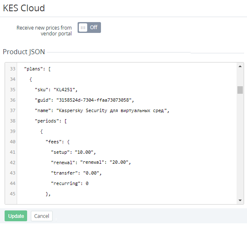Click the Update button

pyautogui.click(x=16, y=216)
